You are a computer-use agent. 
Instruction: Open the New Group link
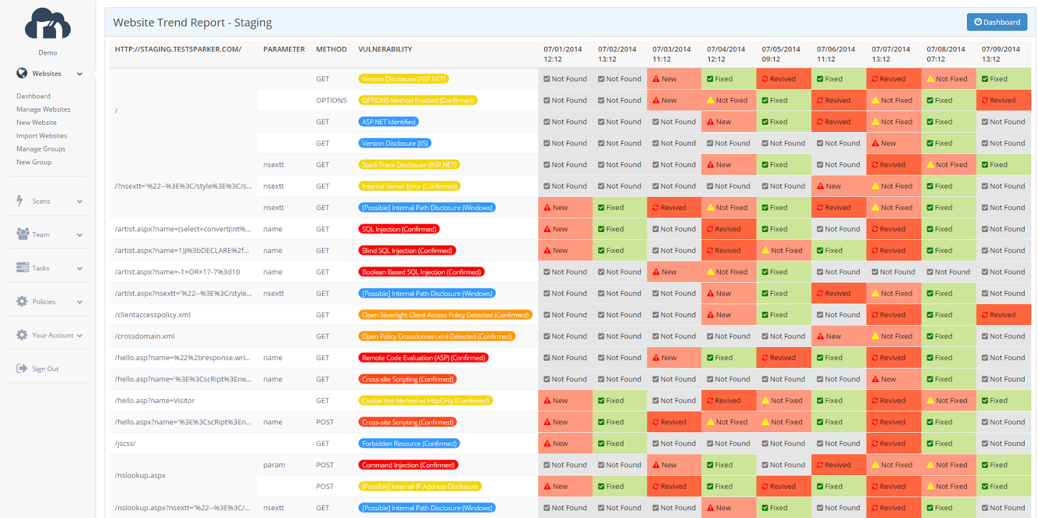[34, 162]
